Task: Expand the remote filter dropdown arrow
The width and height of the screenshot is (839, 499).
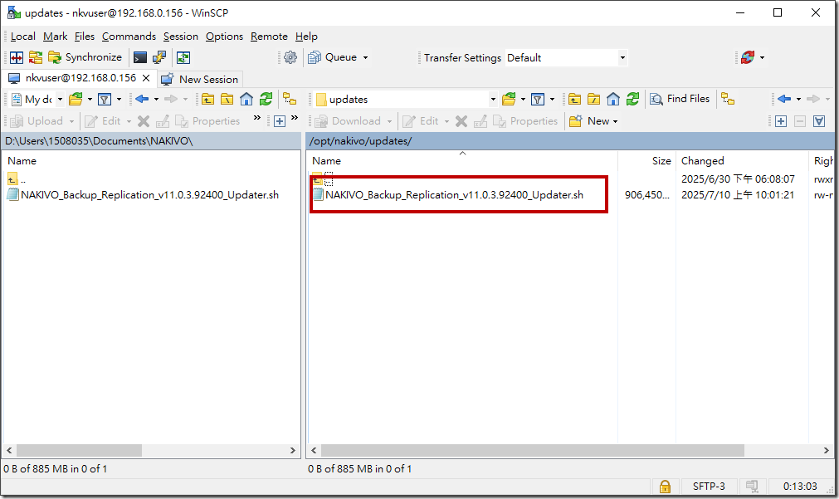Action: (552, 99)
